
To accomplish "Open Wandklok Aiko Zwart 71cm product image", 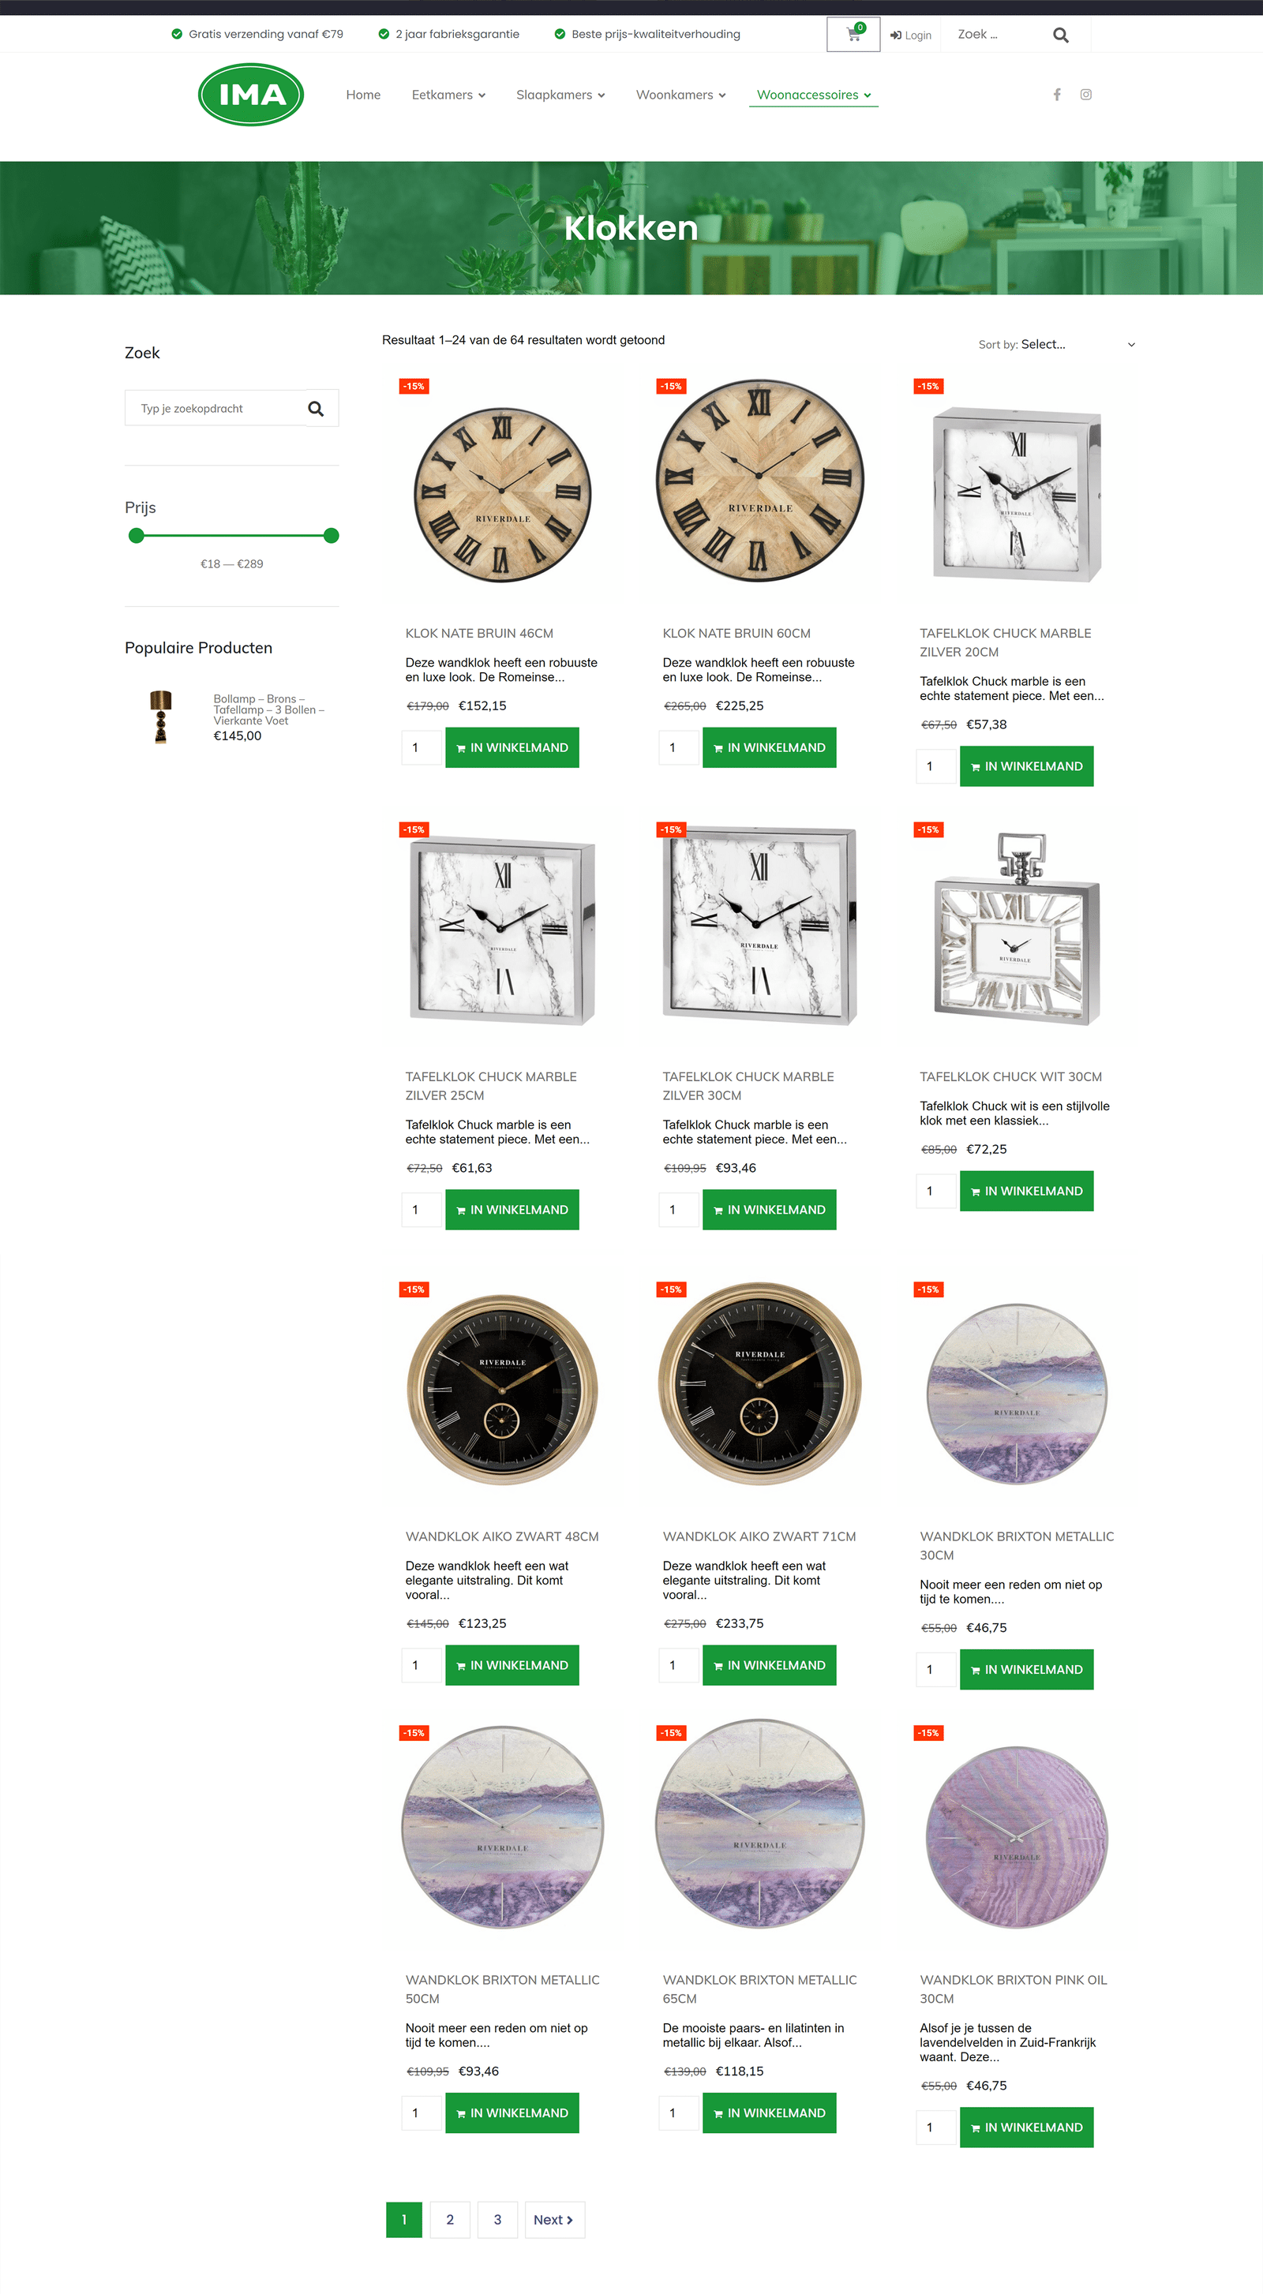I will click(x=759, y=1384).
